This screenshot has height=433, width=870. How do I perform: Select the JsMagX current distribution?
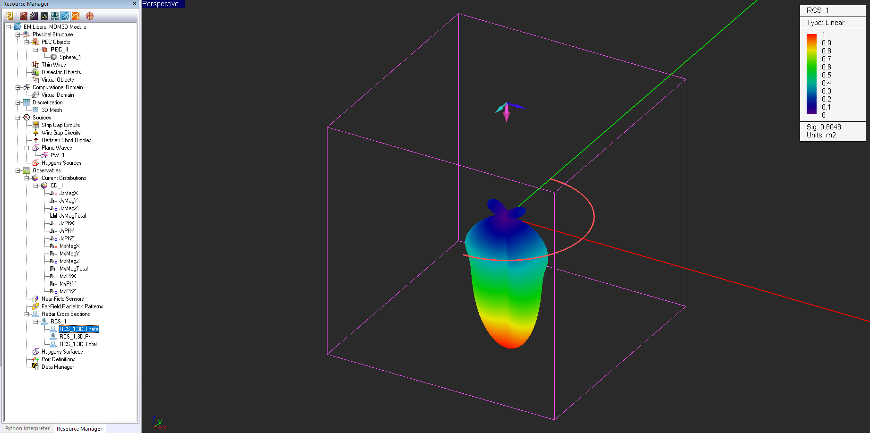tap(69, 193)
